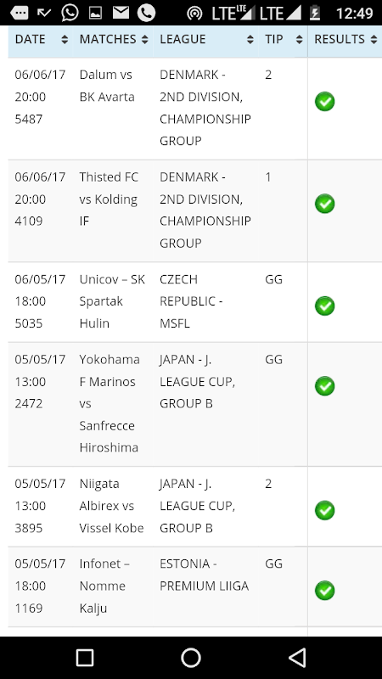The image size is (382, 679).
Task: Select Yokohama F Marinos vs Sanfrecce Hiroshima
Action: click(x=110, y=404)
